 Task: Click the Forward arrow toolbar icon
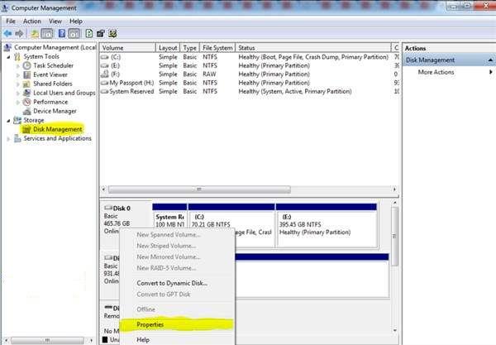(18, 33)
